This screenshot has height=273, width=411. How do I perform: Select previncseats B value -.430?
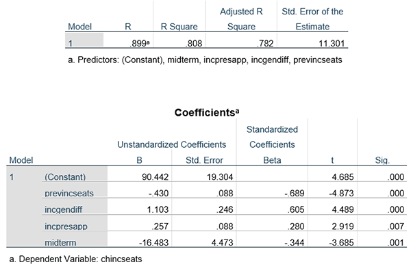(158, 194)
